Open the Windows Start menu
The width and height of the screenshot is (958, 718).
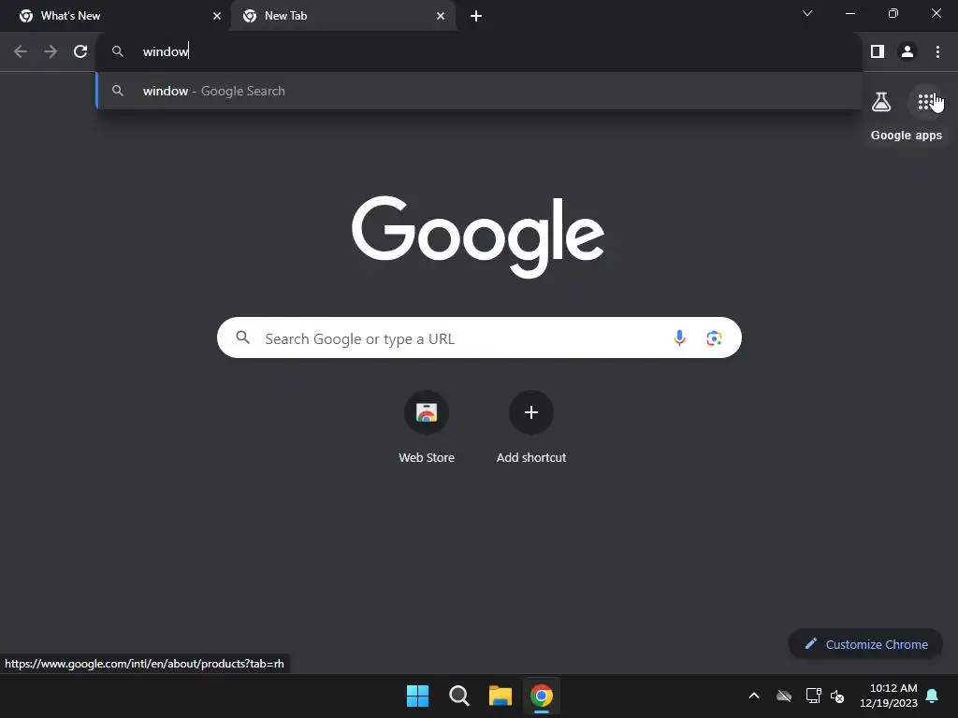pos(418,696)
